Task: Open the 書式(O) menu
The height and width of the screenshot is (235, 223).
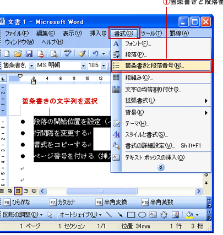Action: click(124, 33)
